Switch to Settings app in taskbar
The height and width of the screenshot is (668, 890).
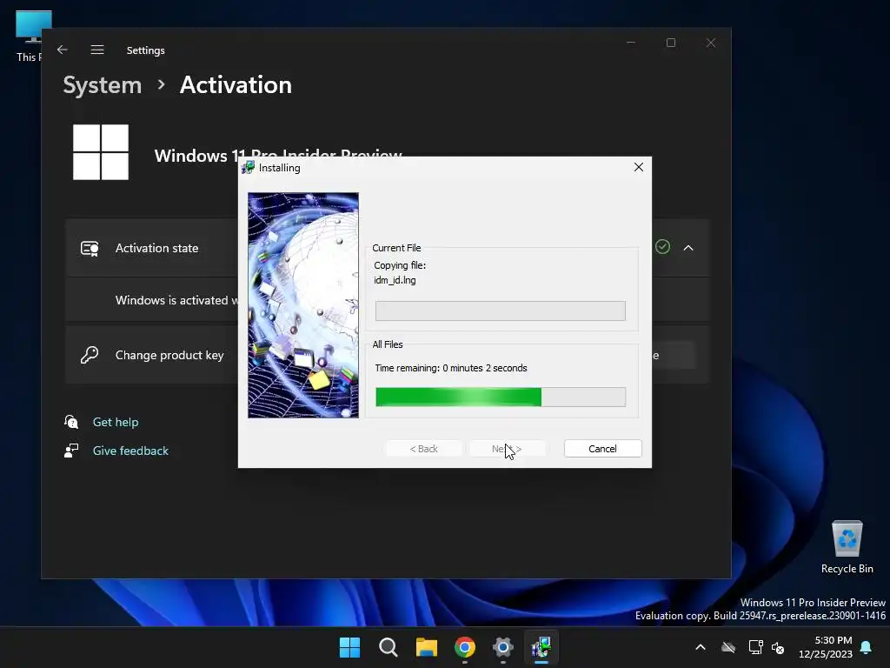[x=503, y=647]
